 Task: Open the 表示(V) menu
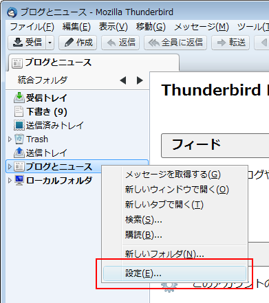(114, 27)
